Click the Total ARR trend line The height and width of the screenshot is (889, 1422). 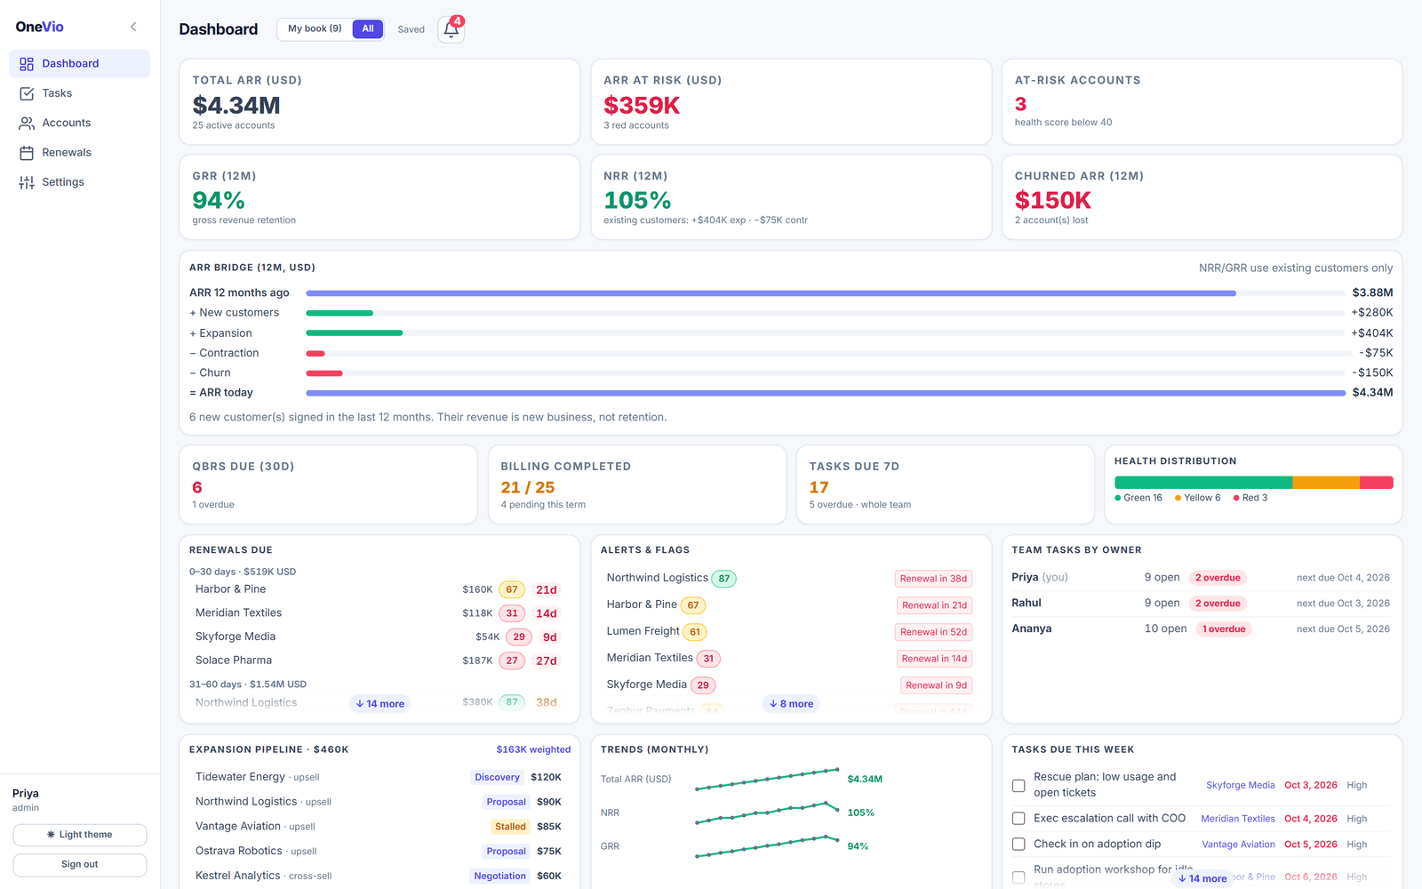click(767, 779)
